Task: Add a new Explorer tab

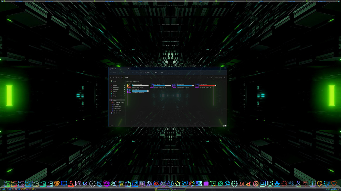Action: click(x=133, y=69)
